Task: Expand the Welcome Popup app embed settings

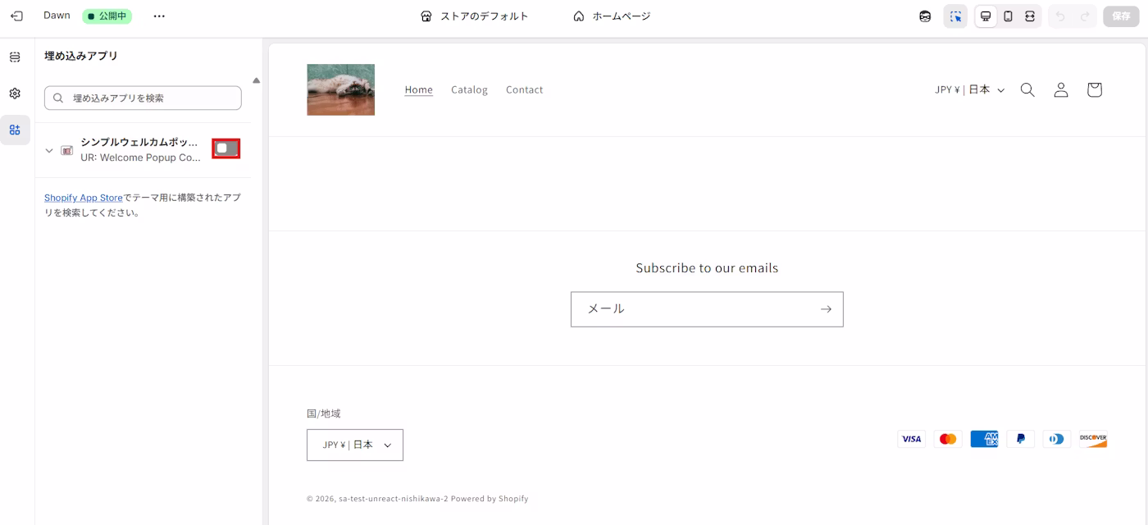Action: (49, 150)
